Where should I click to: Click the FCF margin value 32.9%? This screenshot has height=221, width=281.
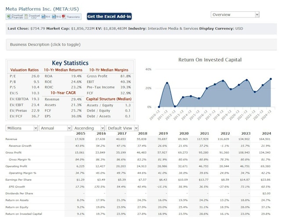(126, 93)
